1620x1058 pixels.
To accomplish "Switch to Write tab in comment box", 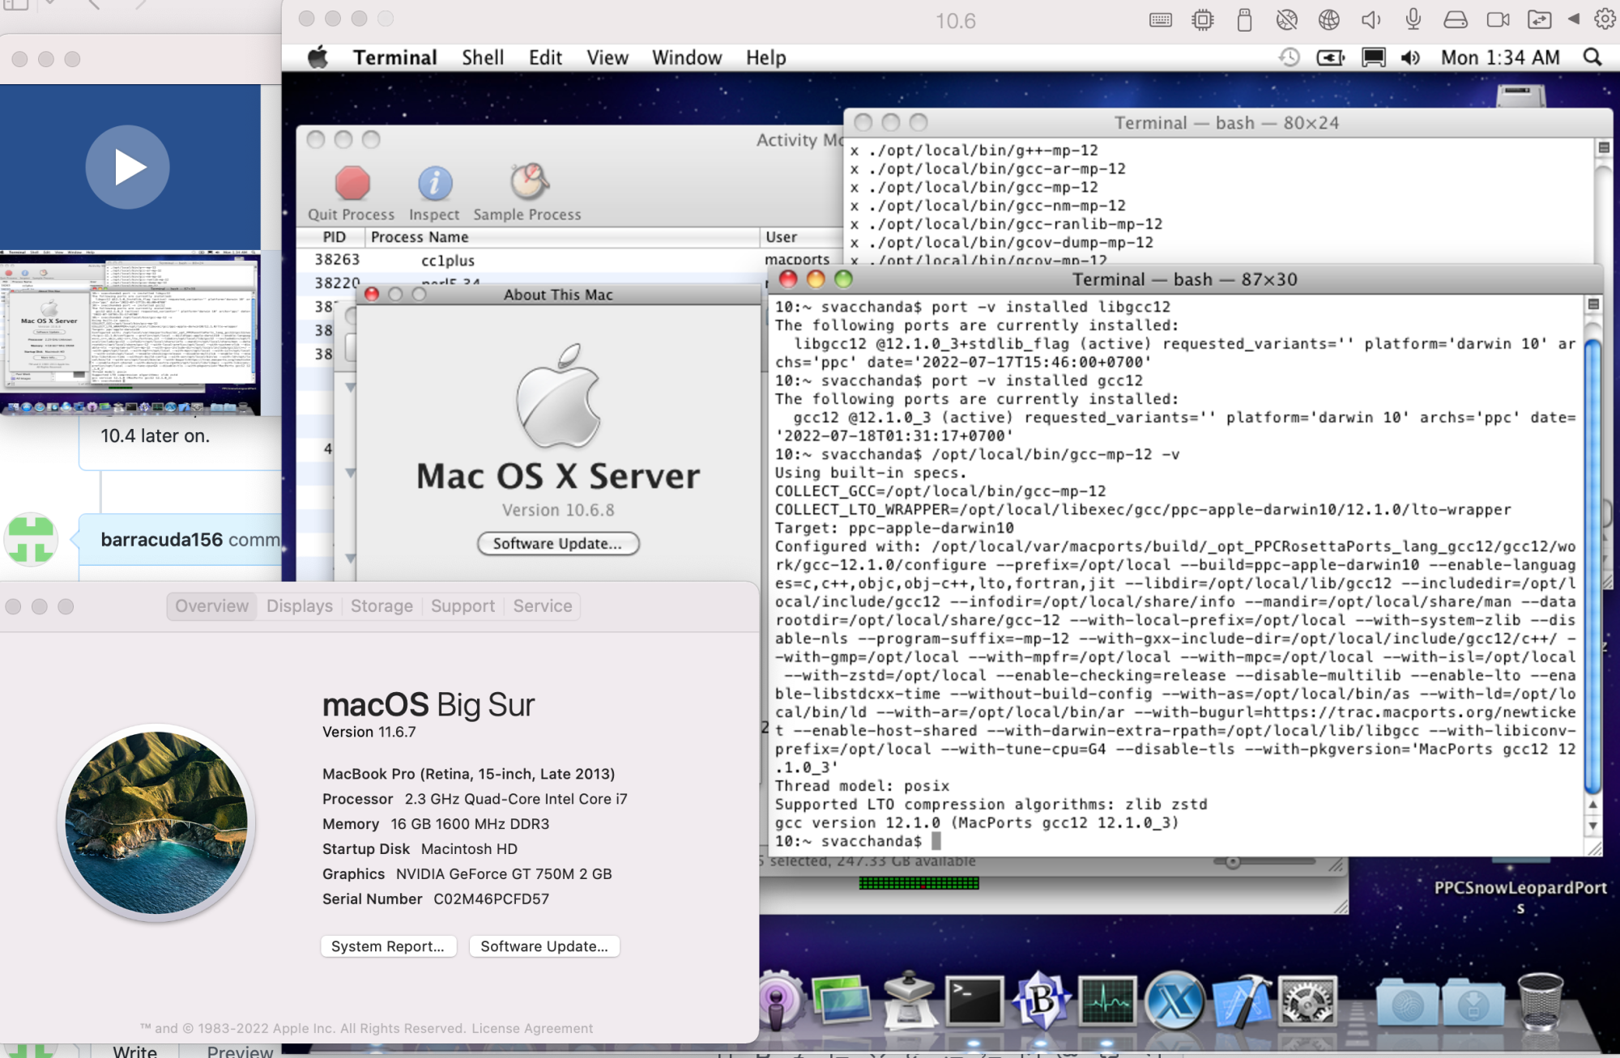I will [134, 1052].
